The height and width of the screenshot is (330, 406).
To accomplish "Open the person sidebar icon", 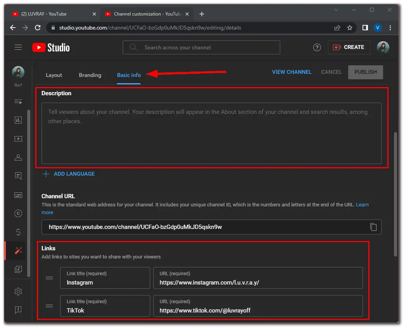I will (x=18, y=157).
